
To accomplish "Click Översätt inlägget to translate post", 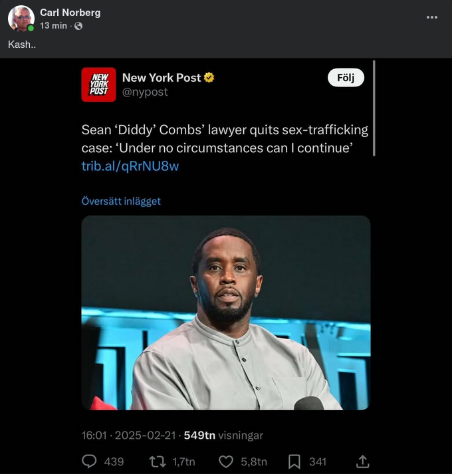I will (121, 201).
